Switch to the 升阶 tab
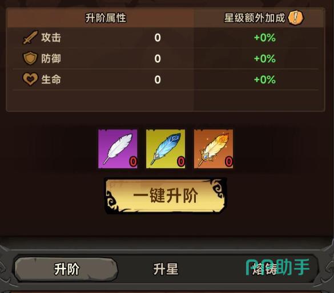 tap(66, 269)
